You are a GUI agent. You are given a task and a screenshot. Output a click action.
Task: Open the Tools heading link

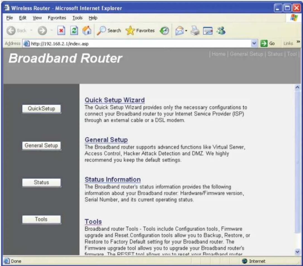point(93,222)
